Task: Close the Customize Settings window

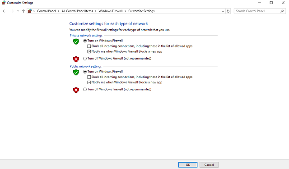Action: tap(283, 3)
